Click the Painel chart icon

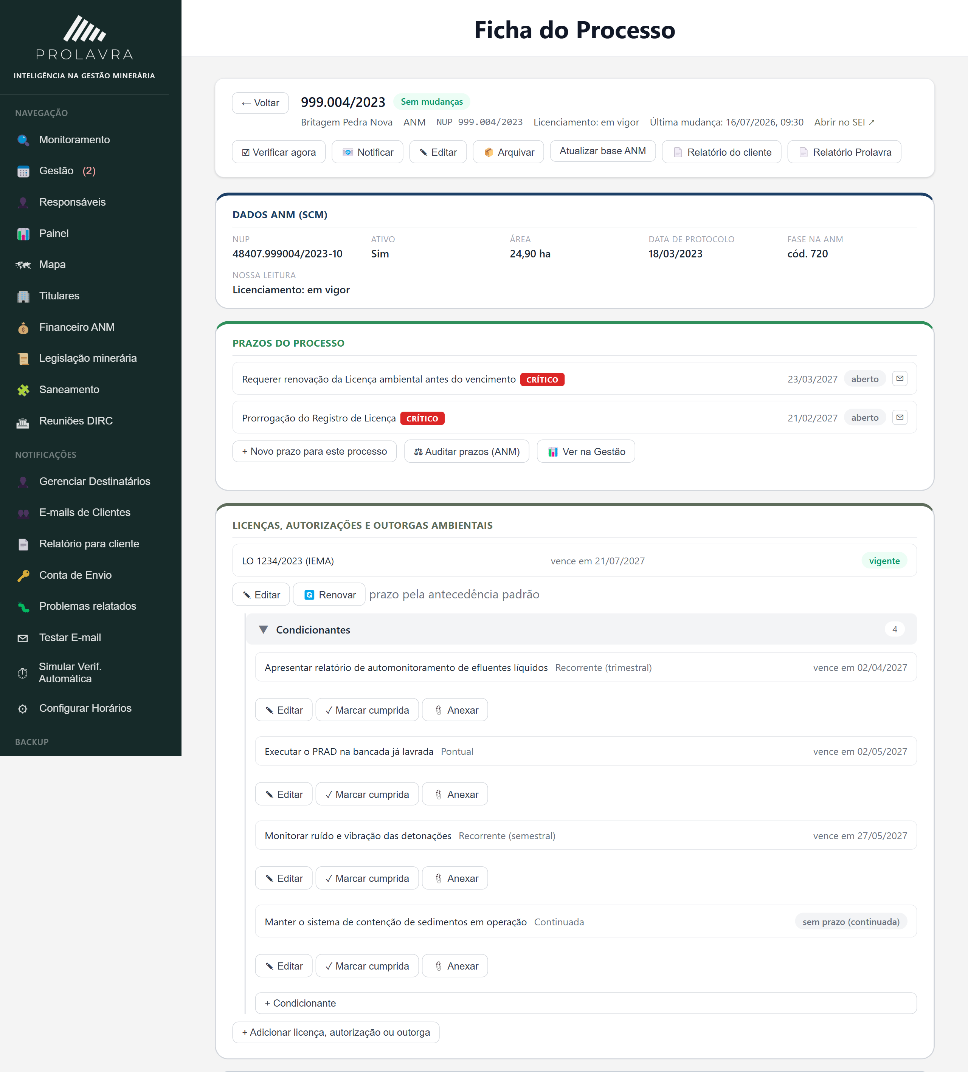23,234
